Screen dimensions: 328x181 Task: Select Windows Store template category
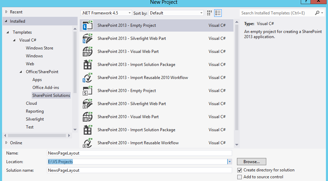[x=40, y=48]
